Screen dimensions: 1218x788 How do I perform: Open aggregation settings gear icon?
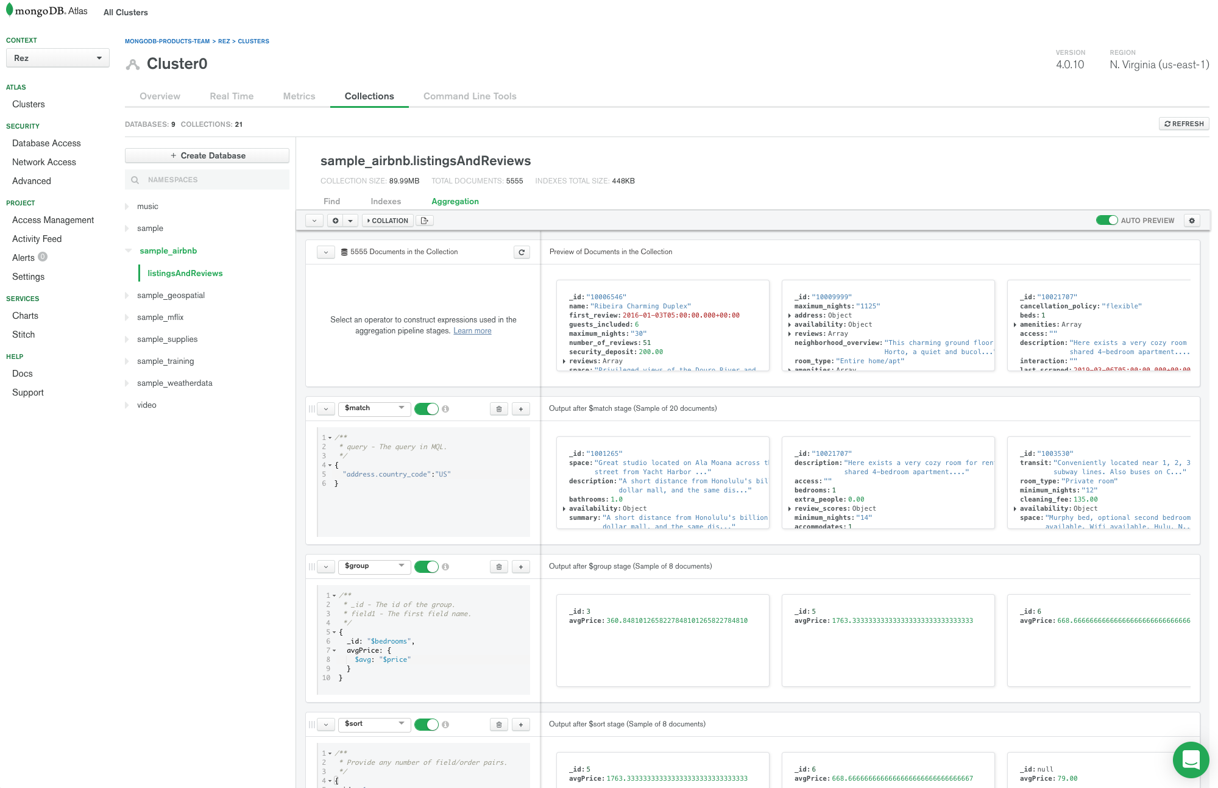1192,221
